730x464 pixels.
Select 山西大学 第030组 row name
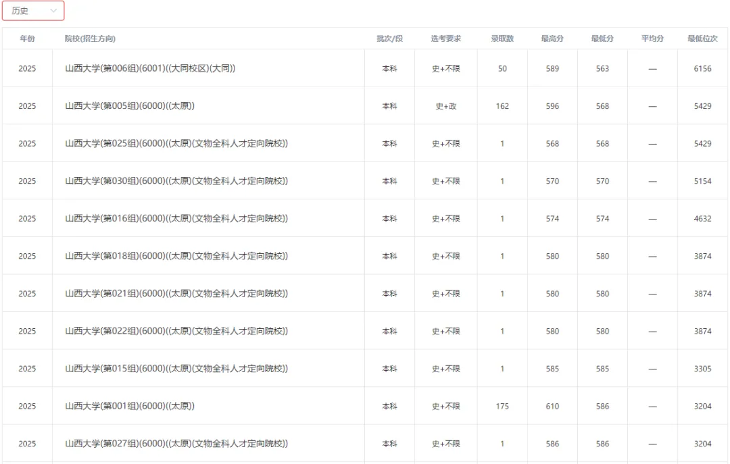tap(176, 181)
